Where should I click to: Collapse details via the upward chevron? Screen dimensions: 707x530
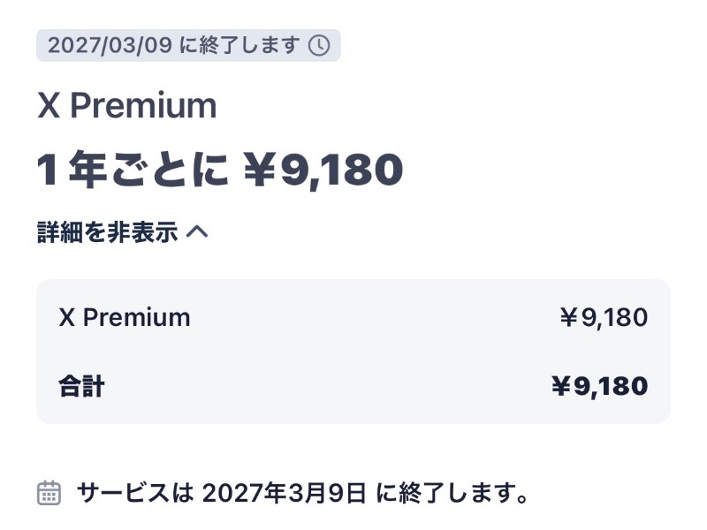pyautogui.click(x=197, y=231)
